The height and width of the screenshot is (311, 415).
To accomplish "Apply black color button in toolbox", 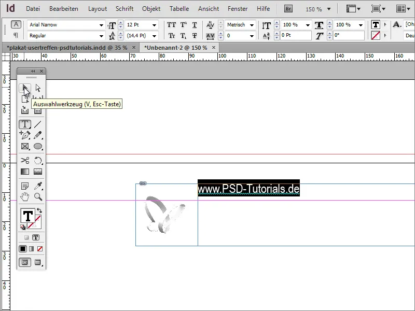I will (23, 249).
